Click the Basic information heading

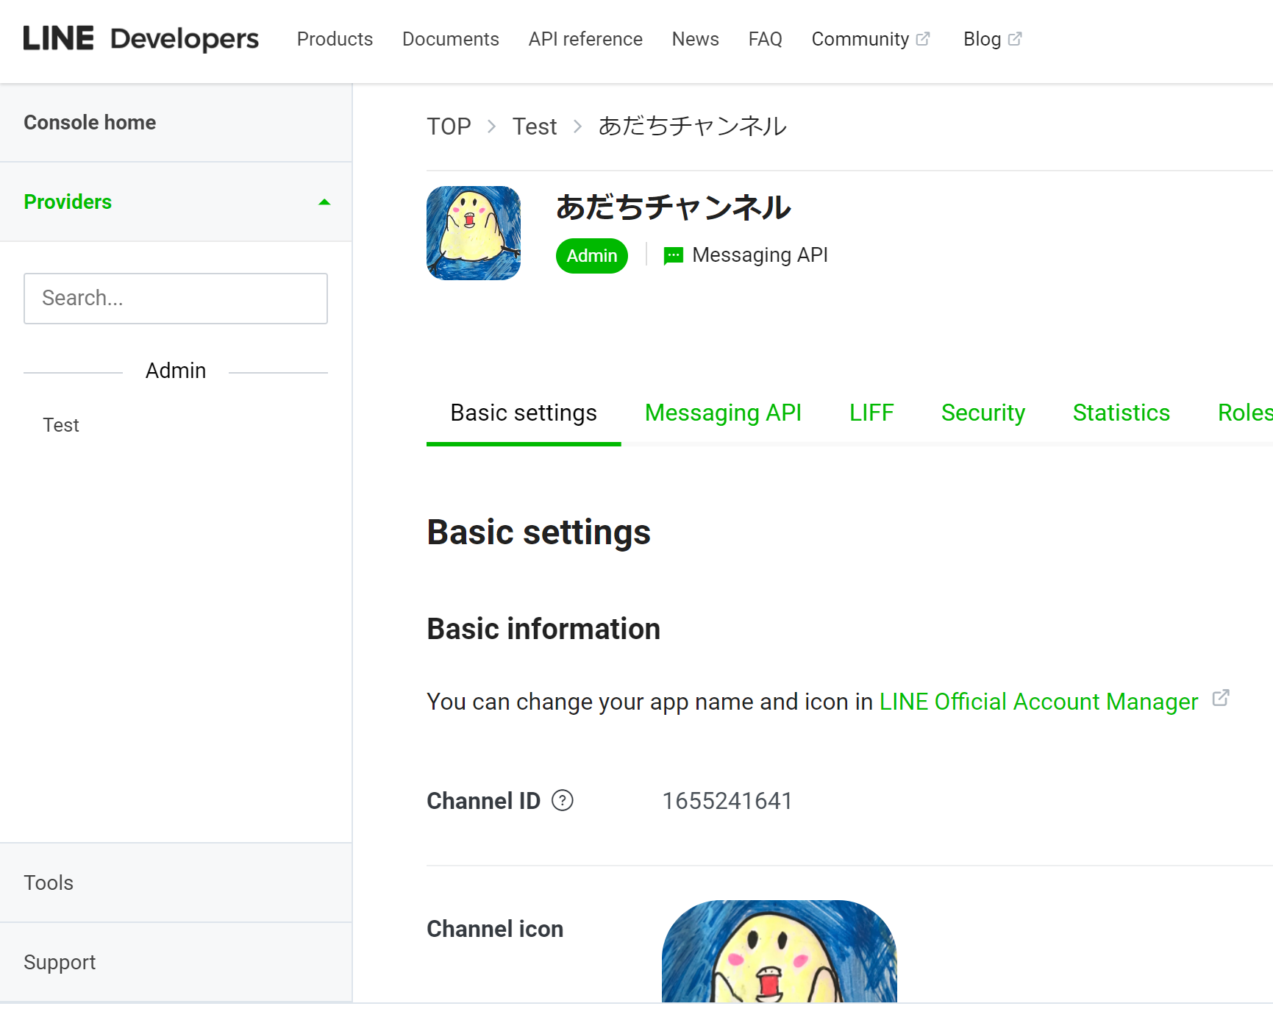click(x=543, y=630)
